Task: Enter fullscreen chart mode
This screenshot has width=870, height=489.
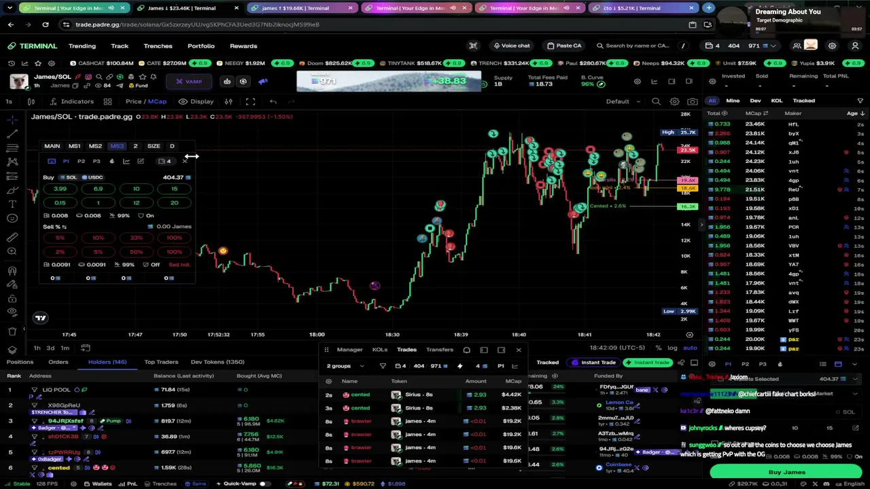Action: (250, 101)
